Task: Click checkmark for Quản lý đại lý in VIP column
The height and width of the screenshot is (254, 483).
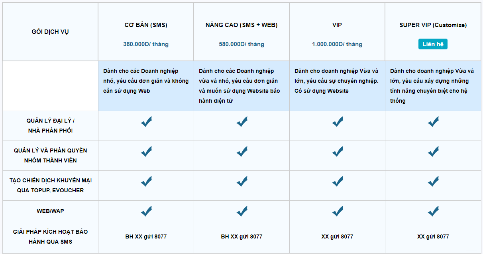Action: tap(338, 122)
